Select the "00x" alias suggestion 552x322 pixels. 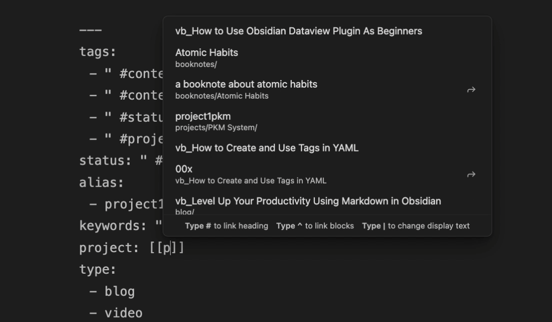(x=184, y=169)
